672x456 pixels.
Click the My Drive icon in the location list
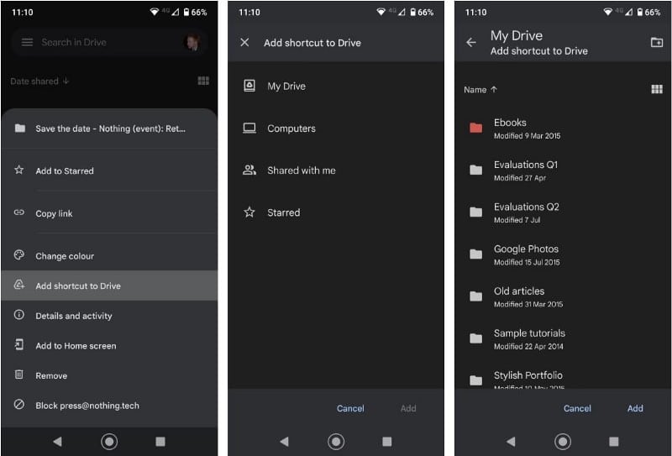[249, 86]
